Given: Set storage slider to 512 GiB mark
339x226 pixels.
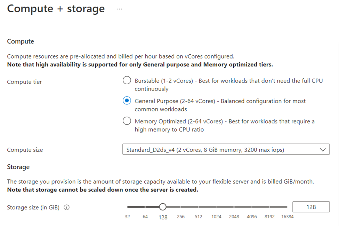Looking at the screenshot, I should (x=199, y=207).
